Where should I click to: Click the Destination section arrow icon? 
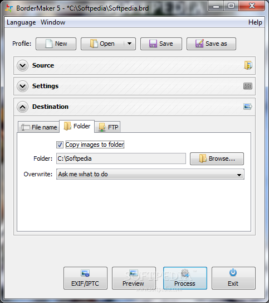pyautogui.click(x=248, y=107)
